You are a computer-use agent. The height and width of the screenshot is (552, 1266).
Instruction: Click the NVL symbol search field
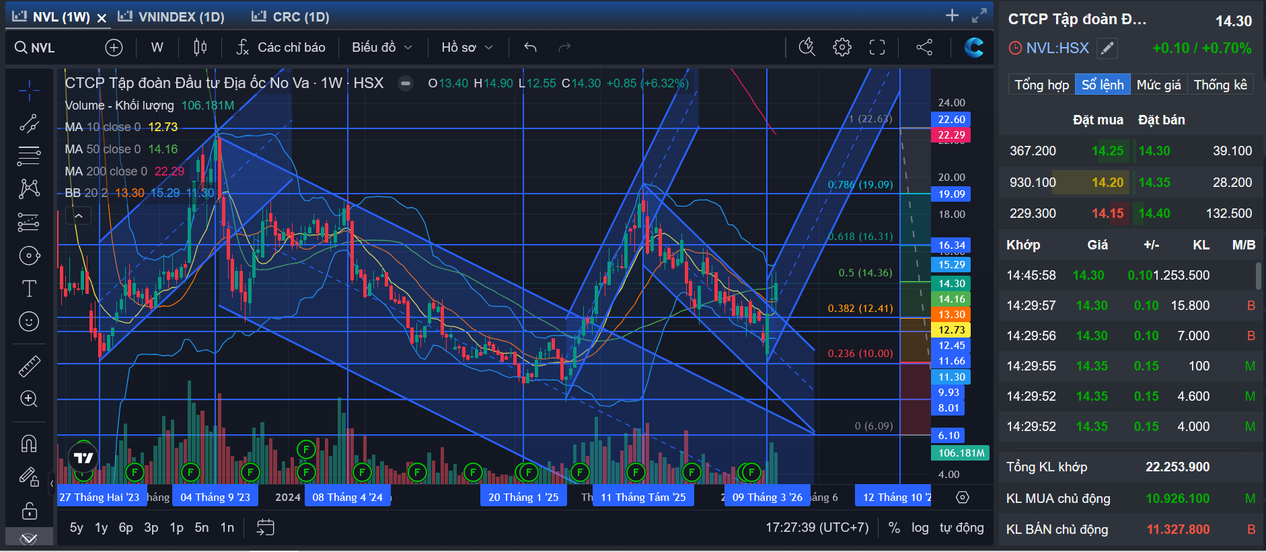(x=44, y=48)
